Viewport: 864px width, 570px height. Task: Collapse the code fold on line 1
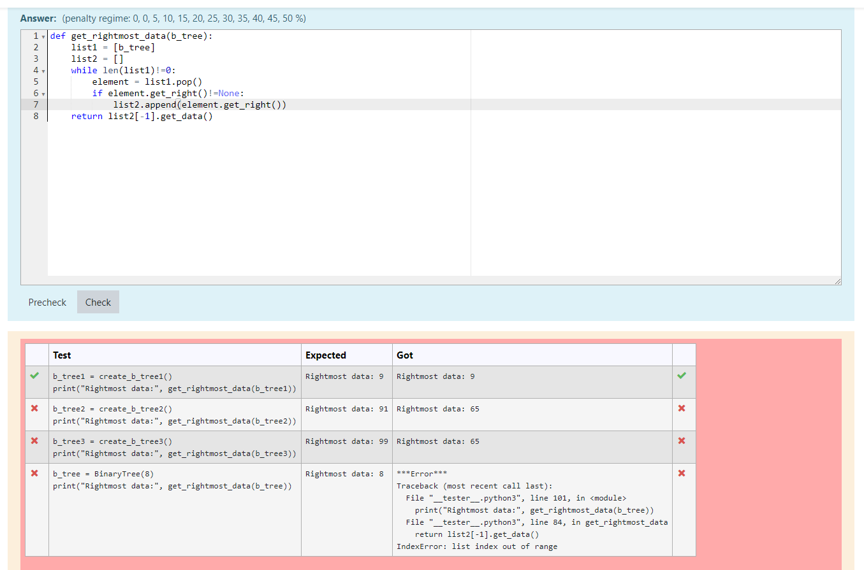tap(43, 36)
